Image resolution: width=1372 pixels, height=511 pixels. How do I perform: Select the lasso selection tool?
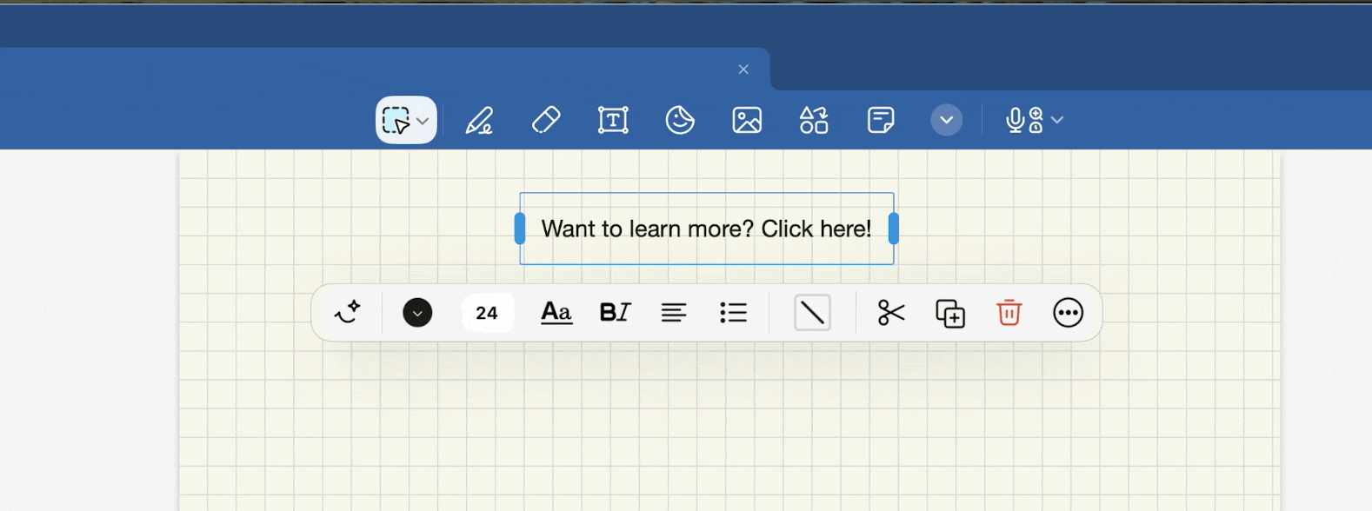(396, 120)
